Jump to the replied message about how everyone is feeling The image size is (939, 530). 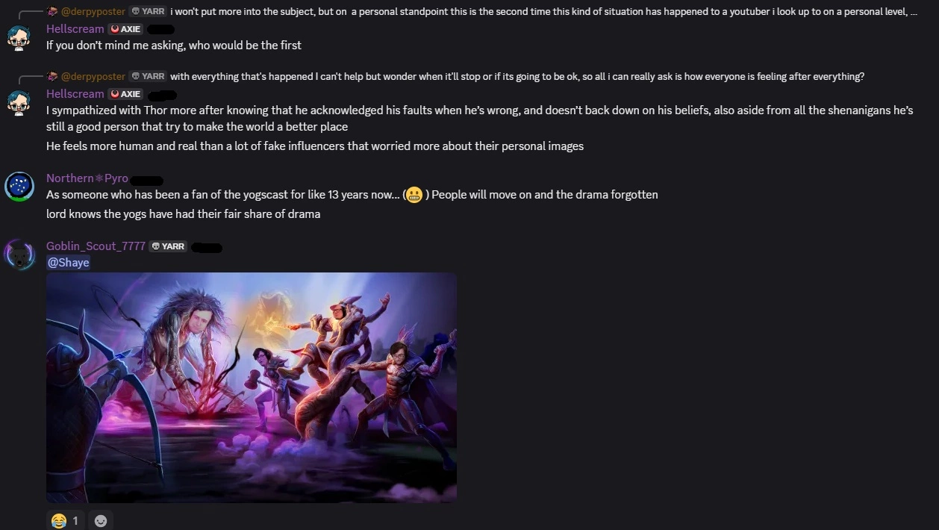tap(517, 76)
